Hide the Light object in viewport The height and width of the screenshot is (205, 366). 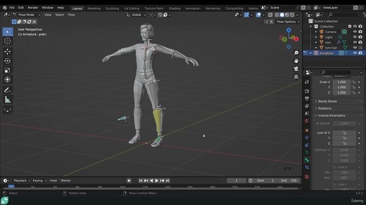click(x=355, y=37)
